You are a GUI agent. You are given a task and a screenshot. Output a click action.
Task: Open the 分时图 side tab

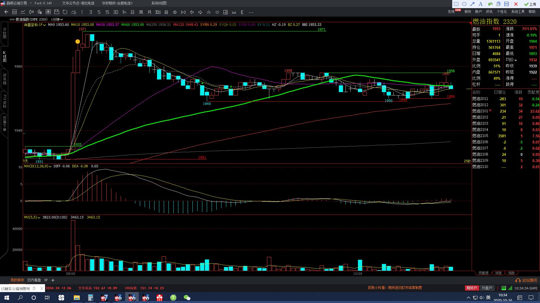tap(5, 33)
